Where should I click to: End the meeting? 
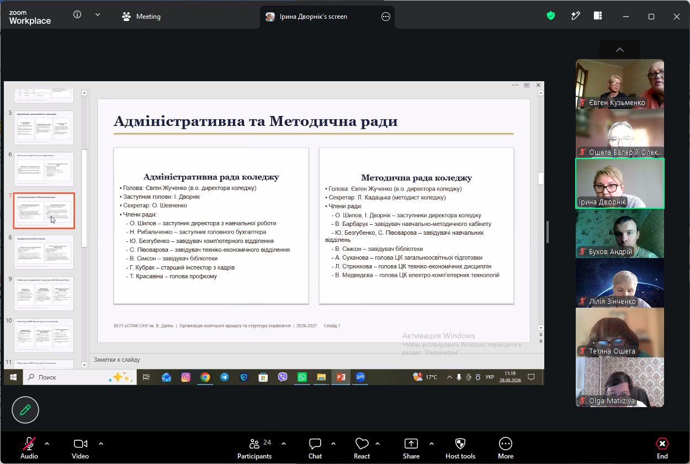662,448
